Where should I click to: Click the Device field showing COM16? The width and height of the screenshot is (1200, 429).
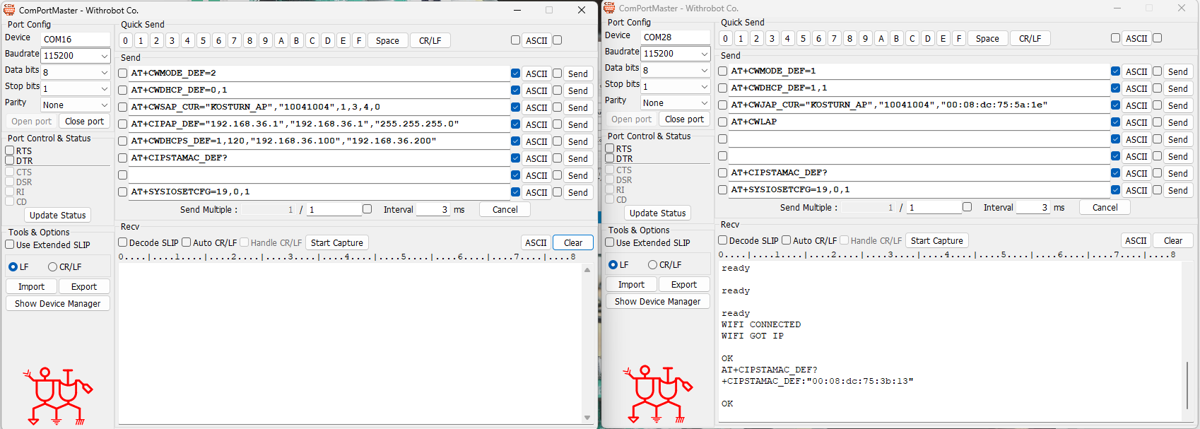[x=76, y=40]
